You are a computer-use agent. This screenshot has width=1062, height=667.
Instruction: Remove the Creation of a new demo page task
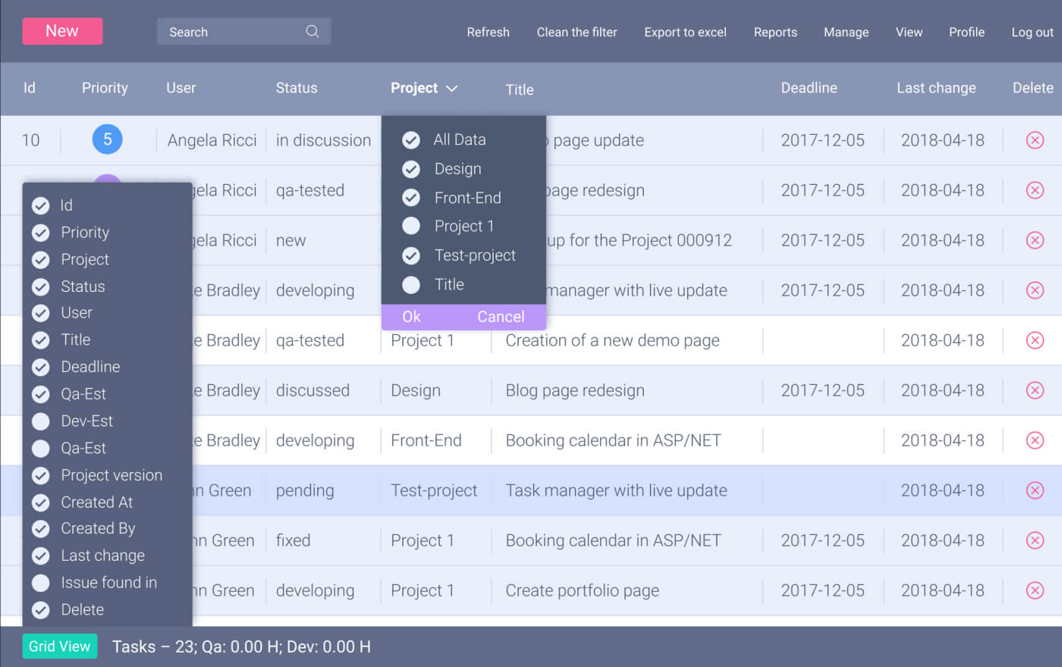pos(1035,340)
